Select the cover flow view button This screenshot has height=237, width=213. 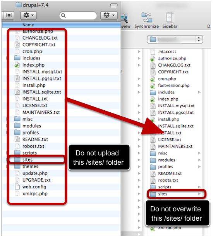coord(9,16)
